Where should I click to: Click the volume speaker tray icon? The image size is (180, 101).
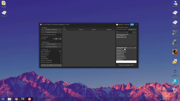pos(168,99)
